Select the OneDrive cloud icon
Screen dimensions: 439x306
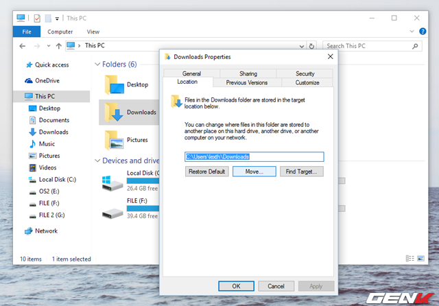[x=29, y=80]
